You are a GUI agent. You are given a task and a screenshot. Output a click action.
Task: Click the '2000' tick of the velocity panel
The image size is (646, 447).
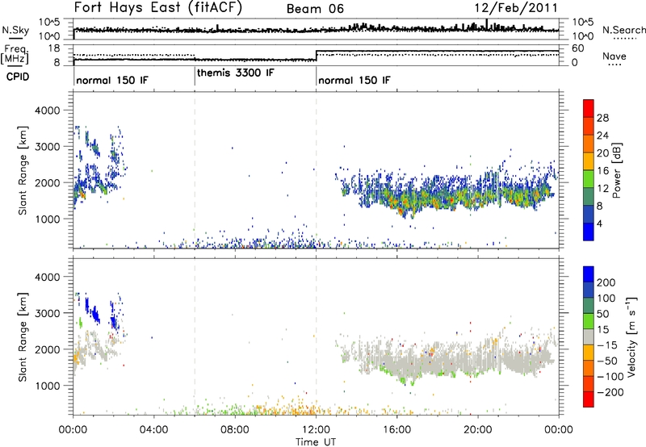pos(48,349)
